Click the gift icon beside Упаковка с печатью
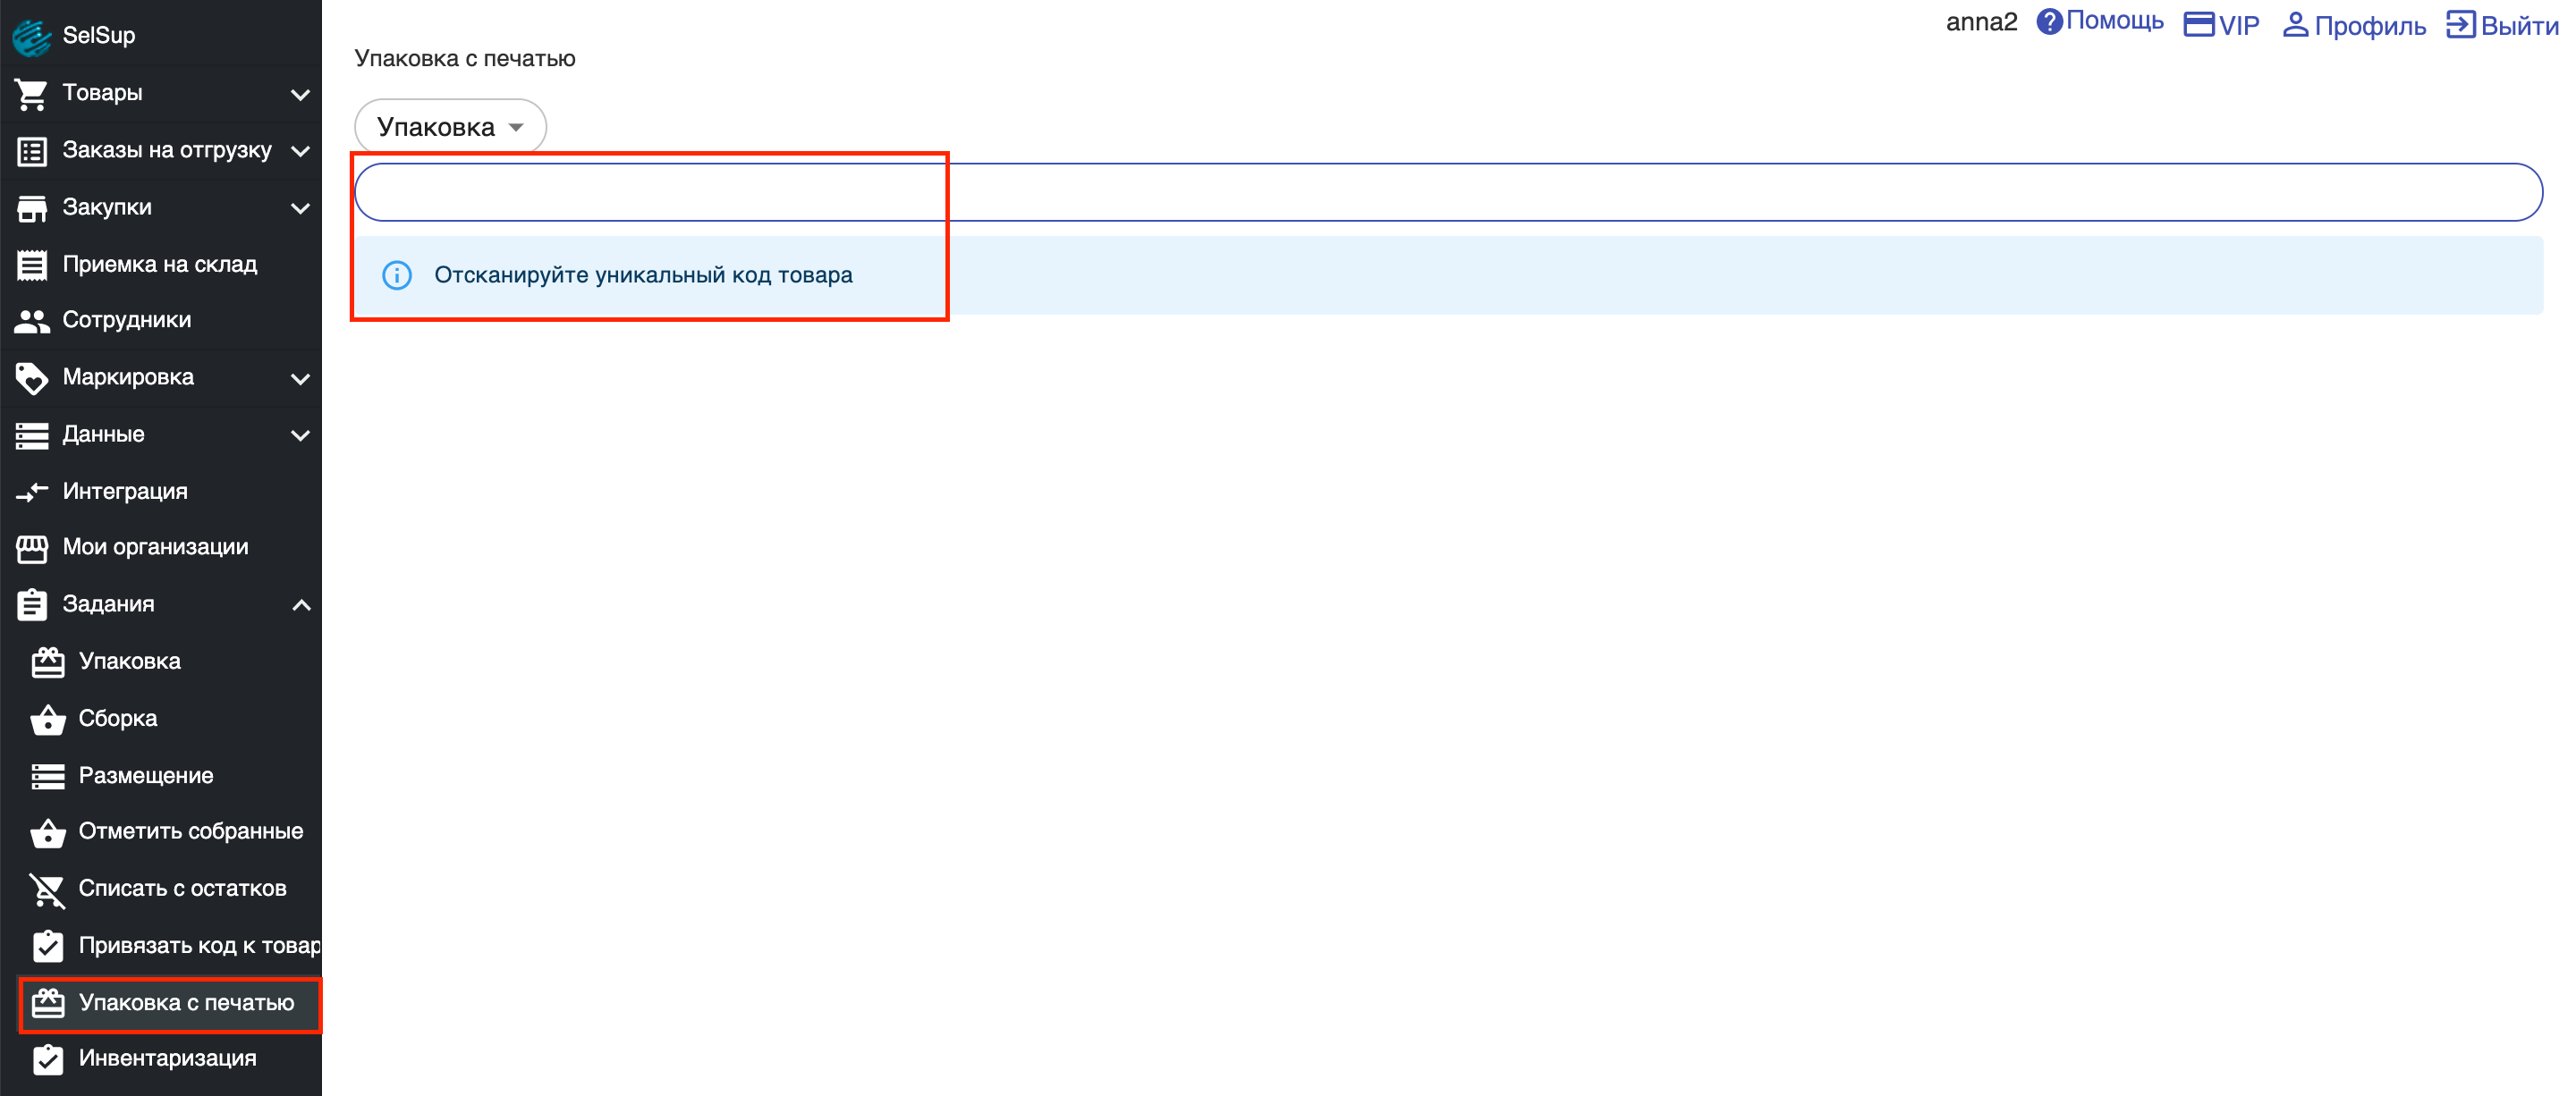 pyautogui.click(x=48, y=1003)
